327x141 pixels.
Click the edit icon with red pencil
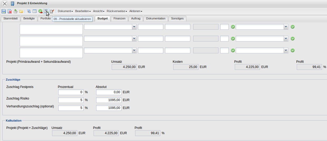click(x=52, y=11)
